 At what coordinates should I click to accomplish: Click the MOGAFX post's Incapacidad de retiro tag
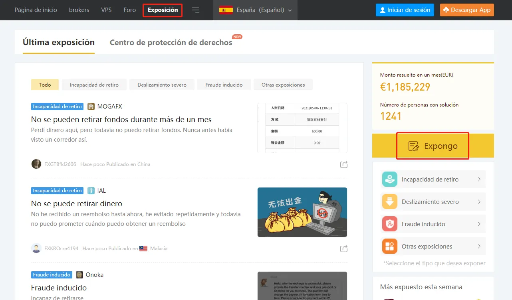click(57, 107)
